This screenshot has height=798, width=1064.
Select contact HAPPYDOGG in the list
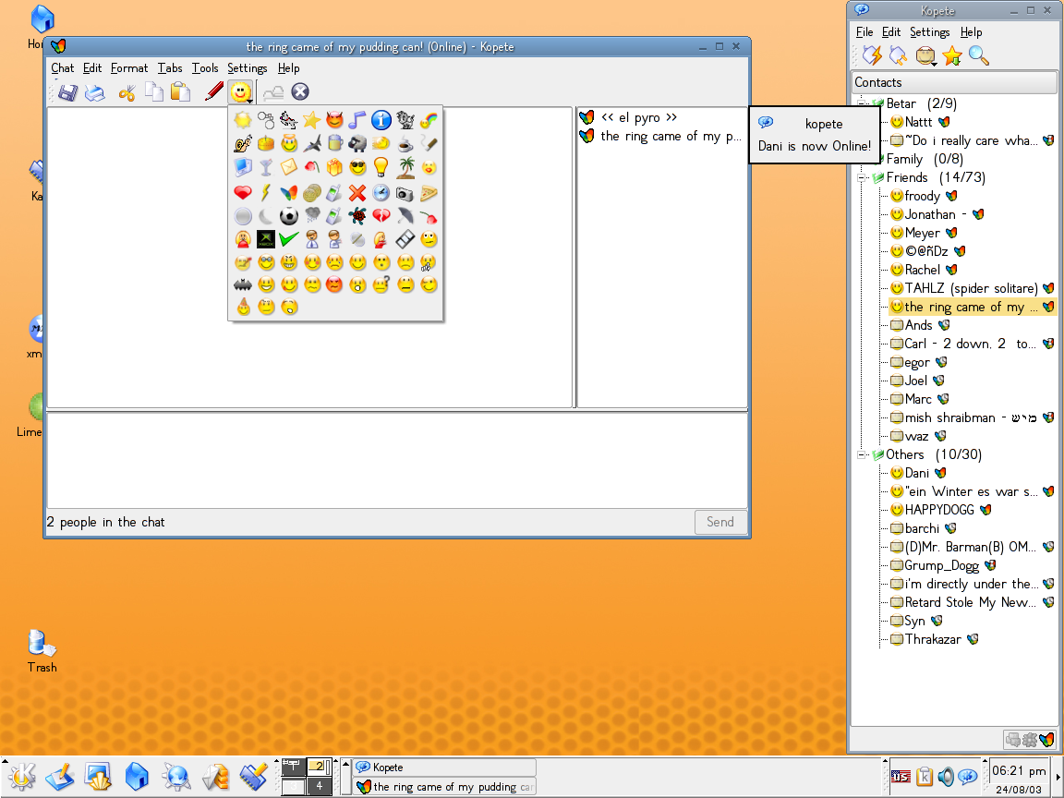(x=940, y=510)
